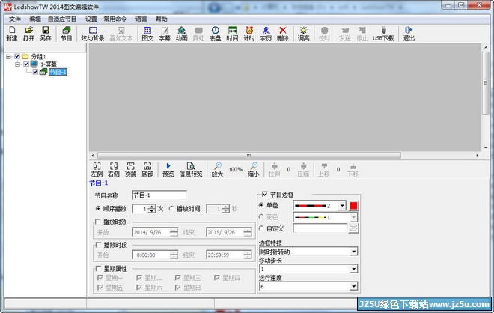Open a file with the 打开 icon
Viewport: 494px width, 313px height.
click(28, 34)
